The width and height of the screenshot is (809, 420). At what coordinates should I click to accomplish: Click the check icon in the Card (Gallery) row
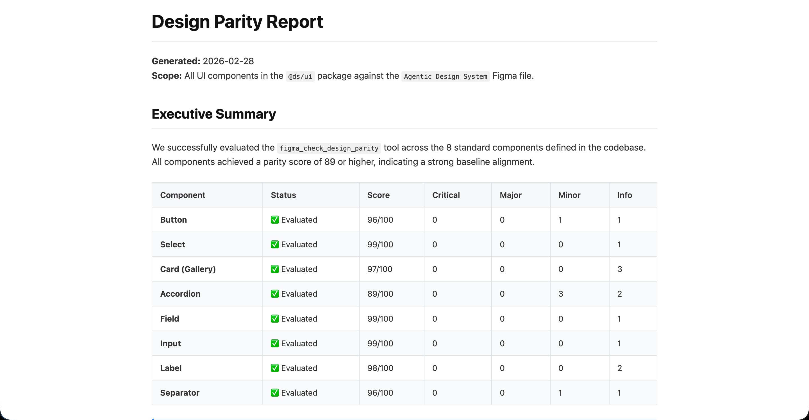[x=275, y=269]
